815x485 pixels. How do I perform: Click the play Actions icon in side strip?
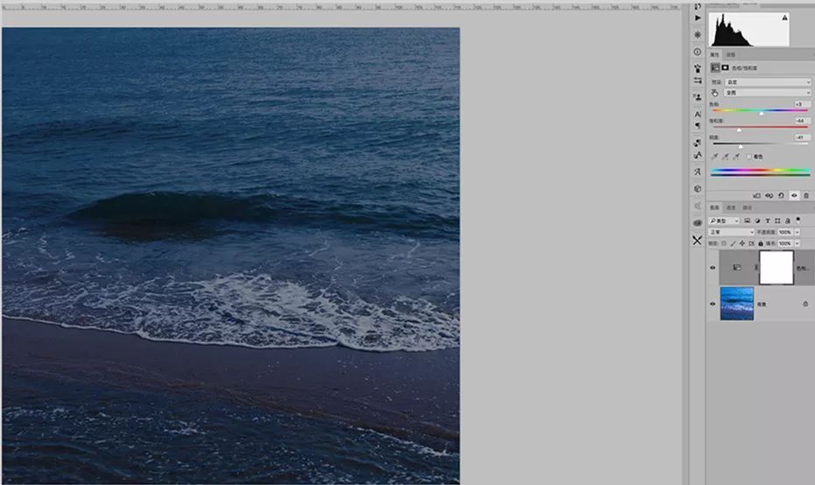tap(698, 18)
